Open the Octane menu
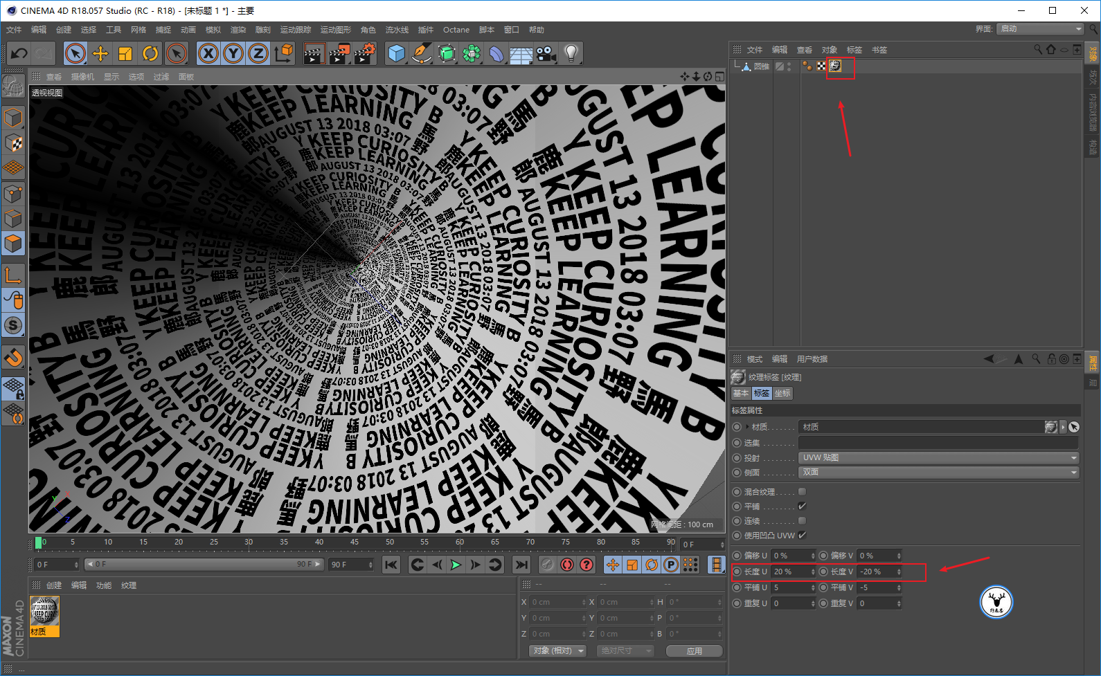This screenshot has height=676, width=1101. coord(456,30)
